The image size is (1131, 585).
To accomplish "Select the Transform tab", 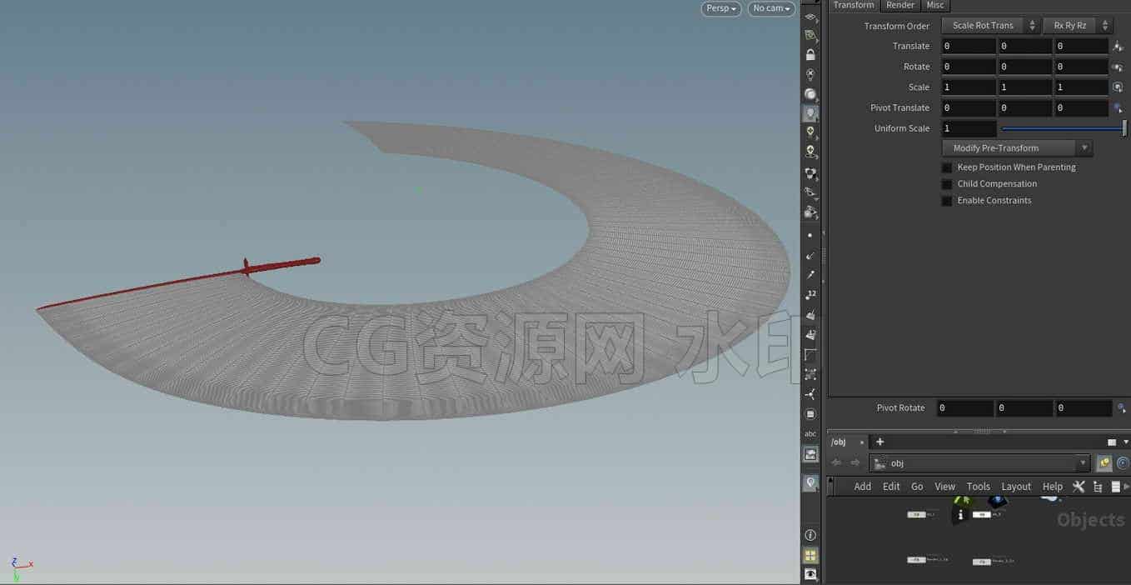I will 854,5.
